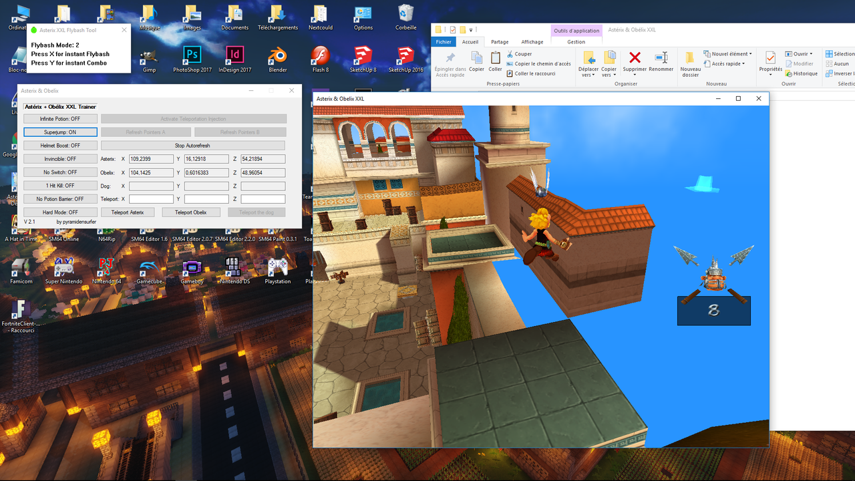The height and width of the screenshot is (481, 855).
Task: Click the Teleport Y input field
Action: [x=206, y=199]
